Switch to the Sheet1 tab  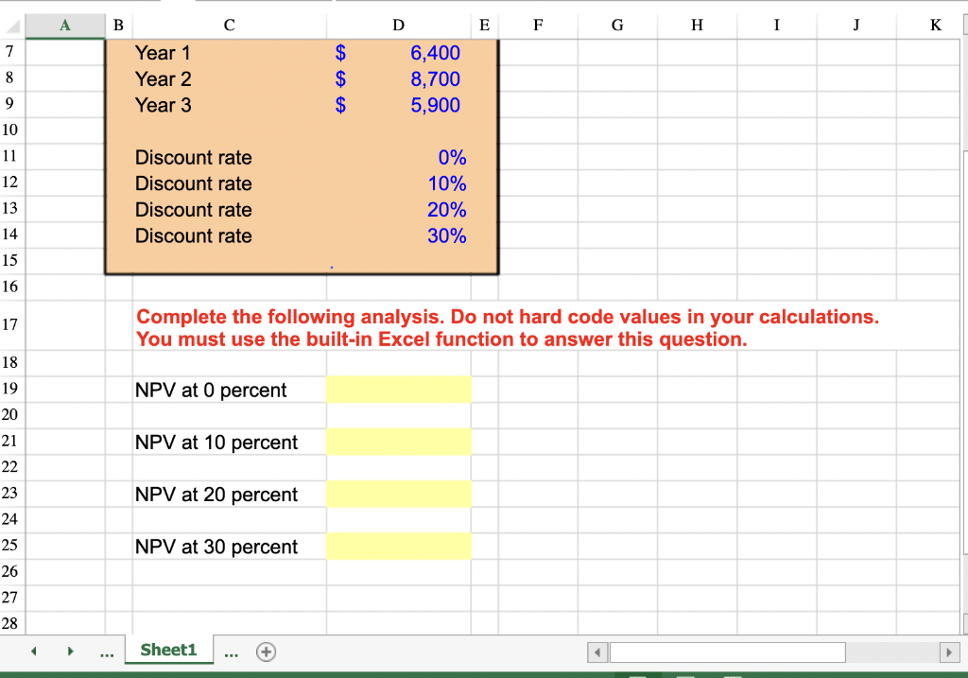click(168, 651)
